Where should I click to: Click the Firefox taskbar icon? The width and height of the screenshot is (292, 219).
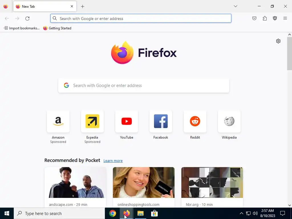coord(126,213)
